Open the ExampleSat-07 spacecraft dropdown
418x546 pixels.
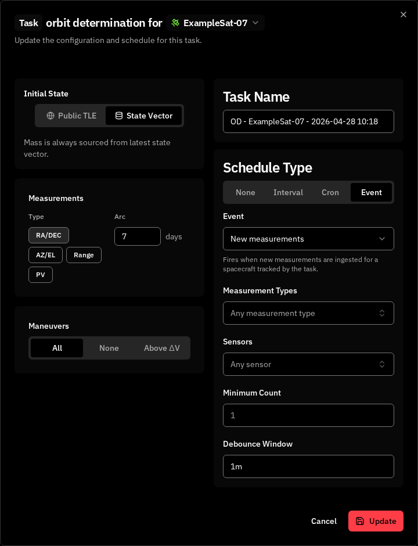point(215,23)
